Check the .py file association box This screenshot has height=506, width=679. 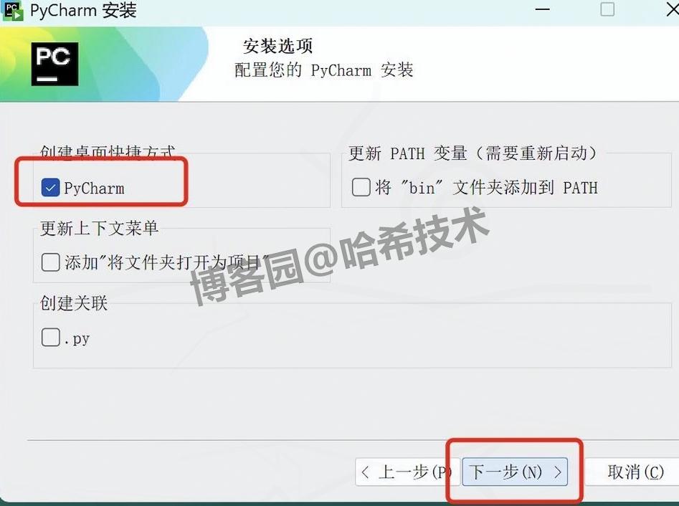click(x=51, y=337)
